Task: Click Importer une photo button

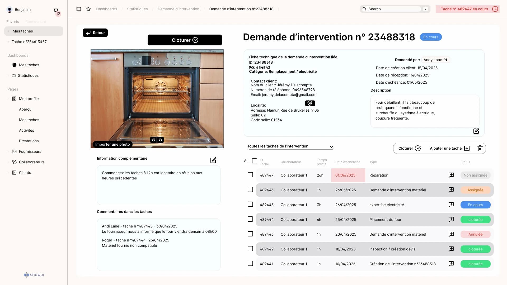Action: tap(112, 144)
